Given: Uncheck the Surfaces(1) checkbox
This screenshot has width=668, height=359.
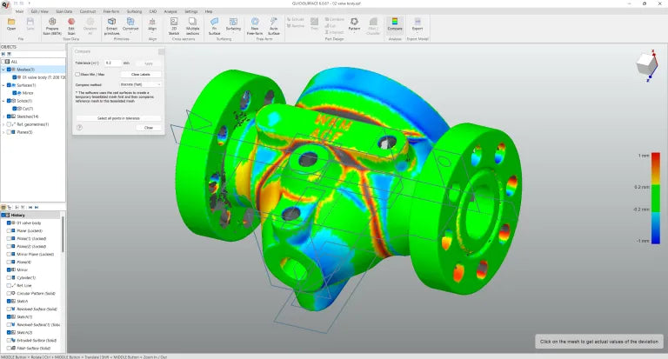Looking at the screenshot, I should [9, 85].
